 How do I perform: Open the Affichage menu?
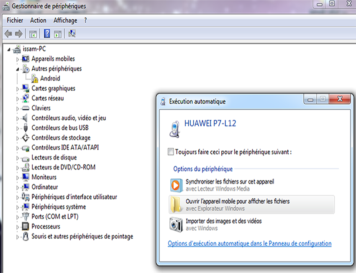pos(65,21)
